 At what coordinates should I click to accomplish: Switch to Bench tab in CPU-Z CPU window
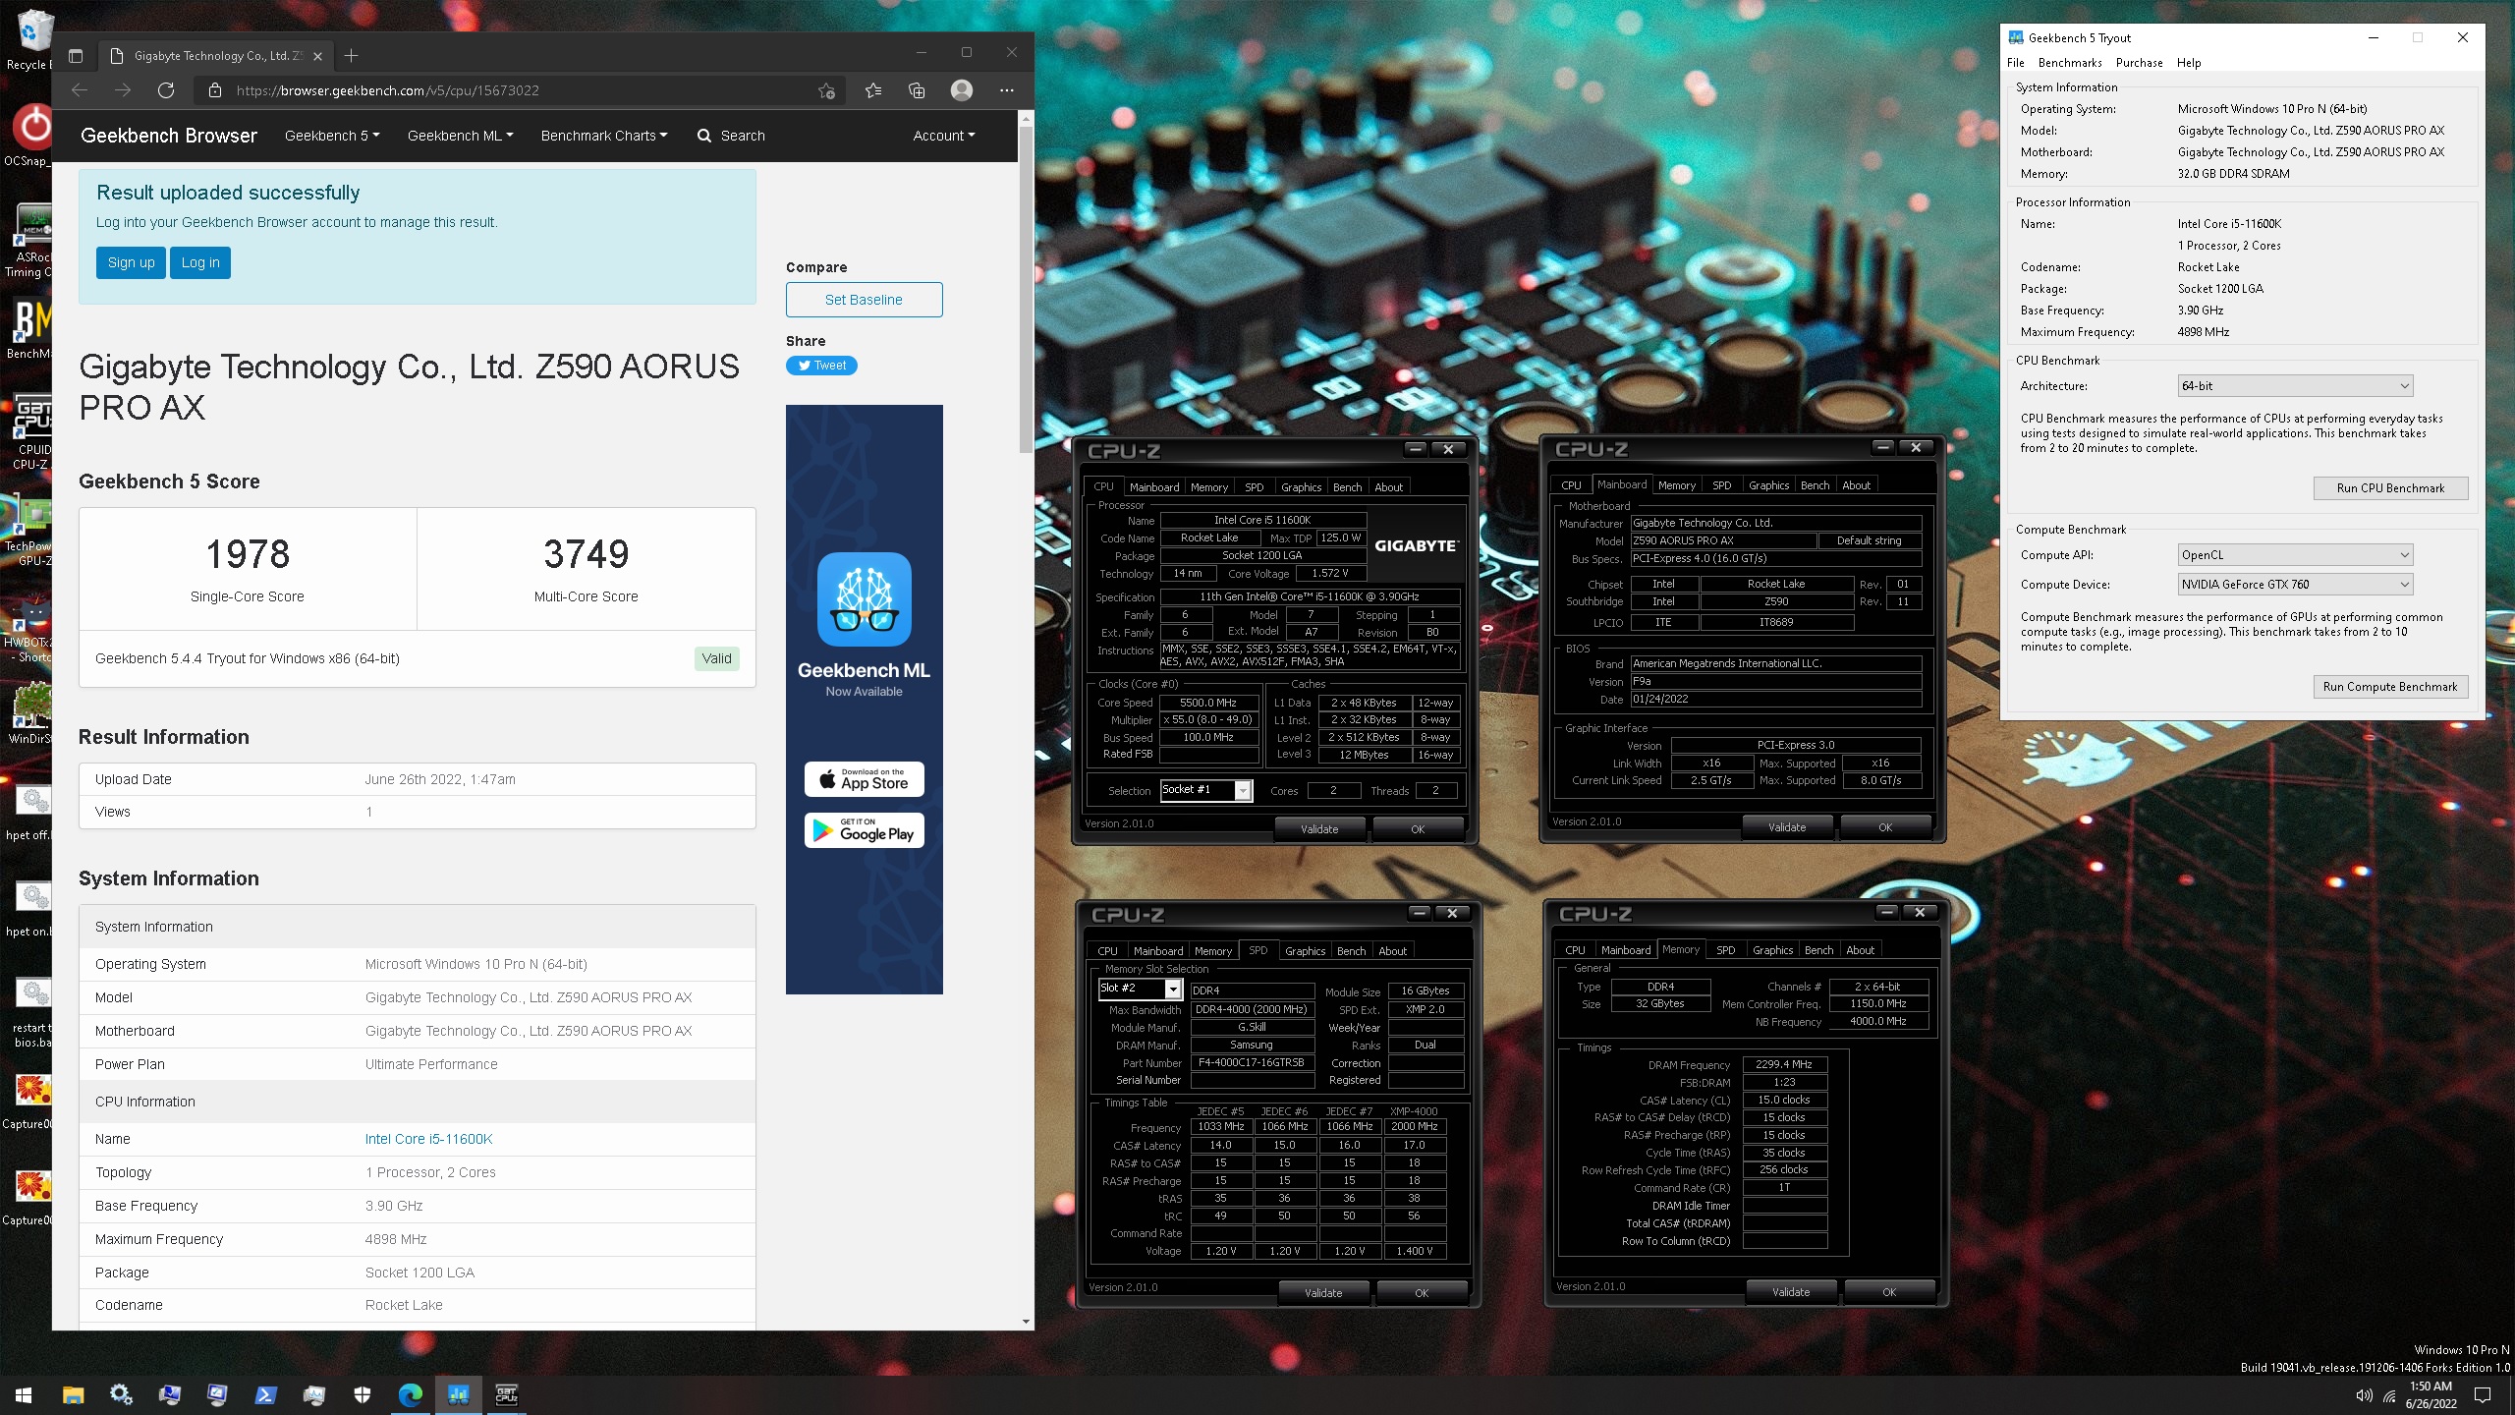click(1347, 487)
